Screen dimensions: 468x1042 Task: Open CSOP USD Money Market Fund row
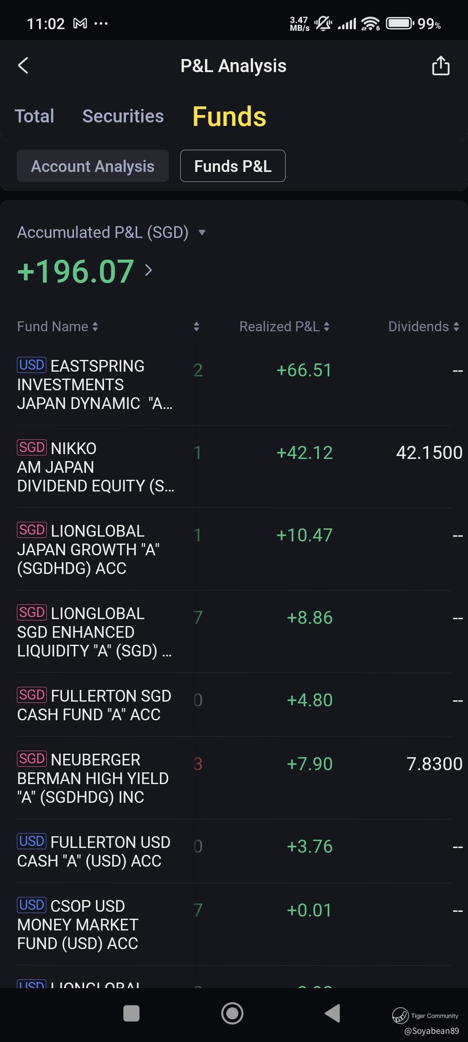(95, 925)
